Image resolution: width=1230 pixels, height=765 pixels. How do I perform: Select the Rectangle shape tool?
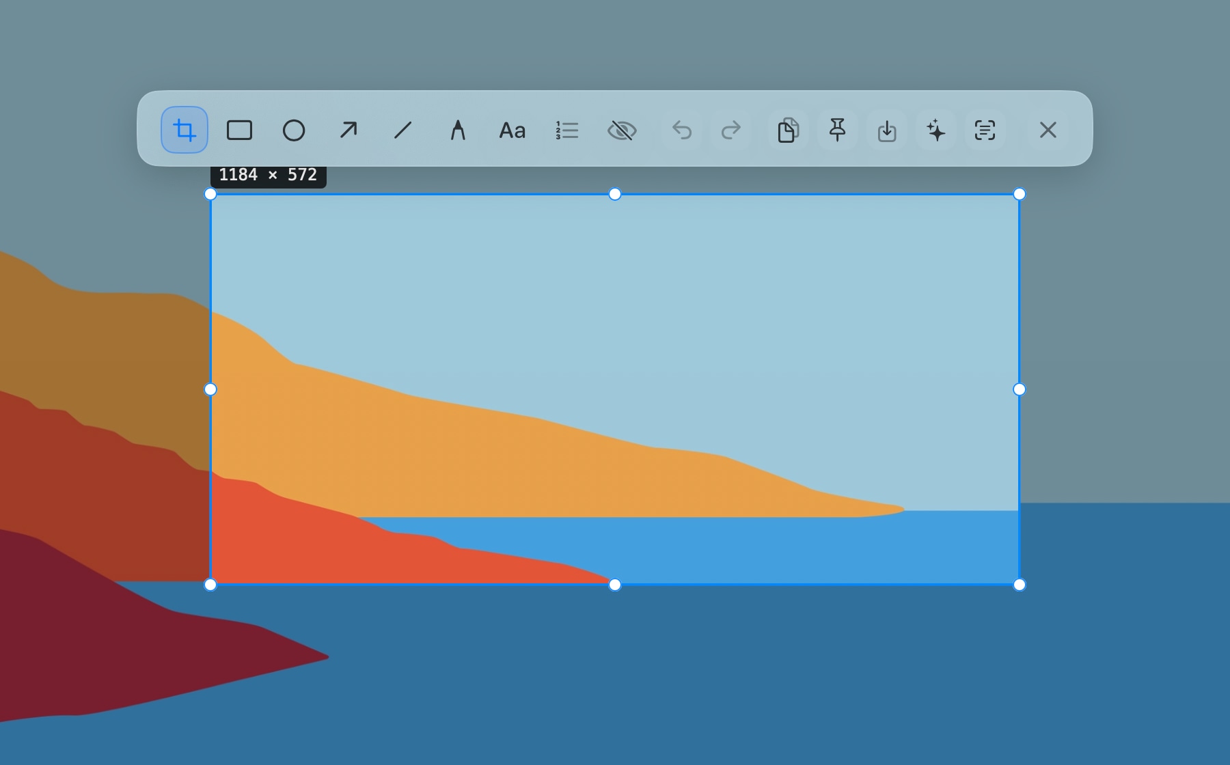(239, 130)
